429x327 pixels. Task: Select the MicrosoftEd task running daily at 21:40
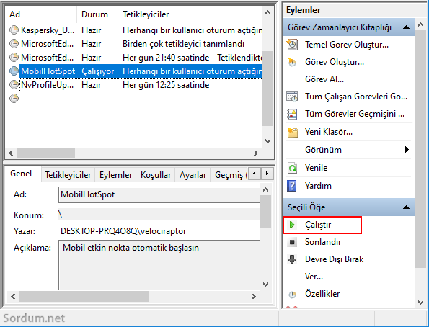[x=136, y=58]
